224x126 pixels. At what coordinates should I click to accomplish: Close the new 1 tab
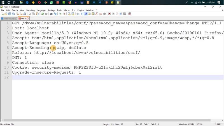click(27, 18)
